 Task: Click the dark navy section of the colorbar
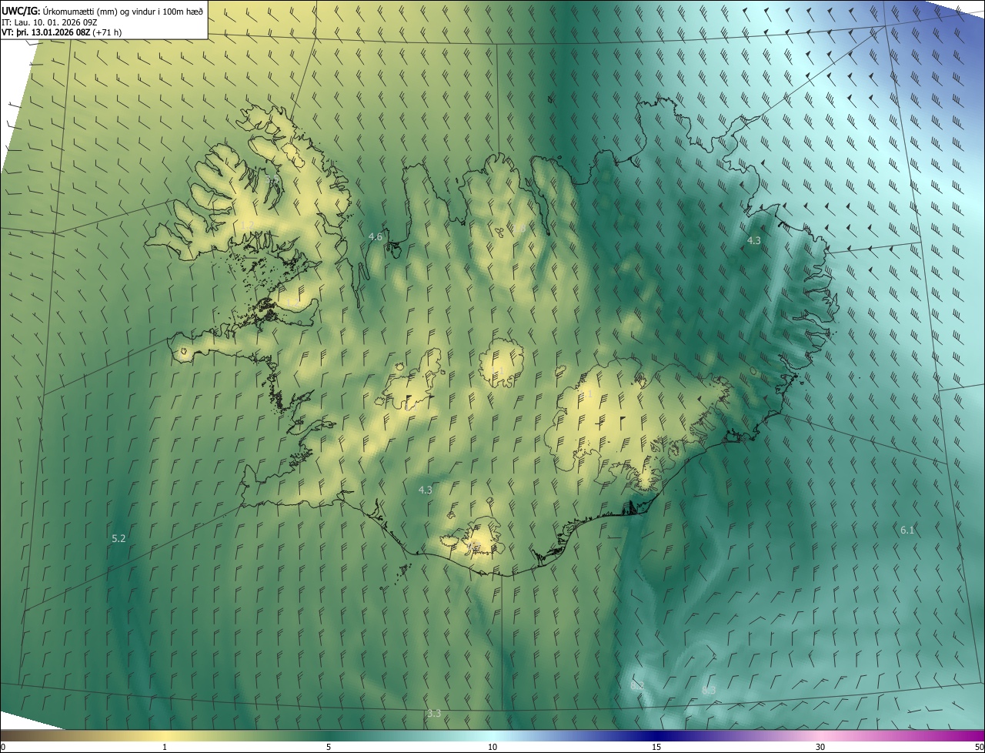click(656, 736)
